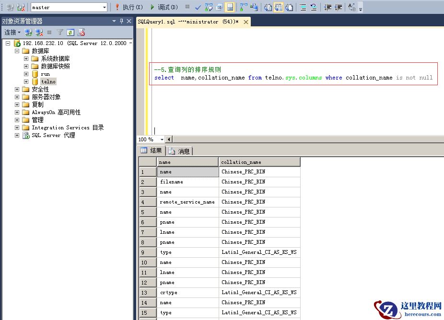Click the Comment out selected lines icon
Image resolution: width=444 pixels, height=320 pixels.
[x=303, y=7]
